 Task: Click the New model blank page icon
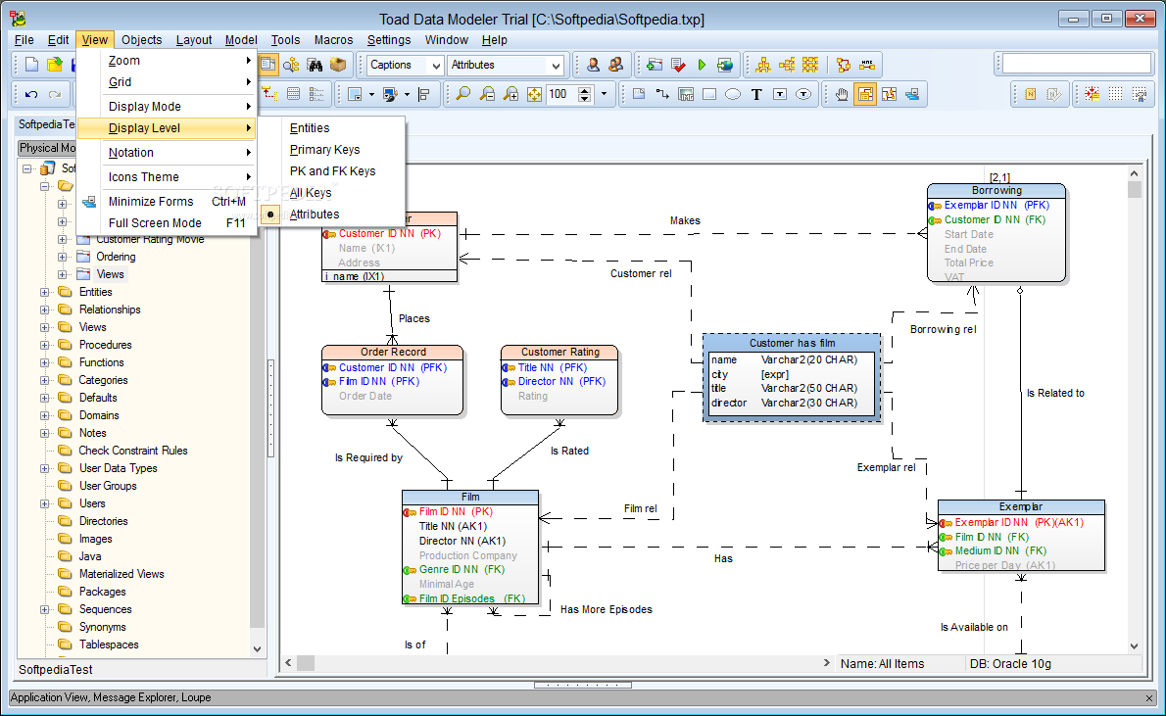click(x=31, y=65)
